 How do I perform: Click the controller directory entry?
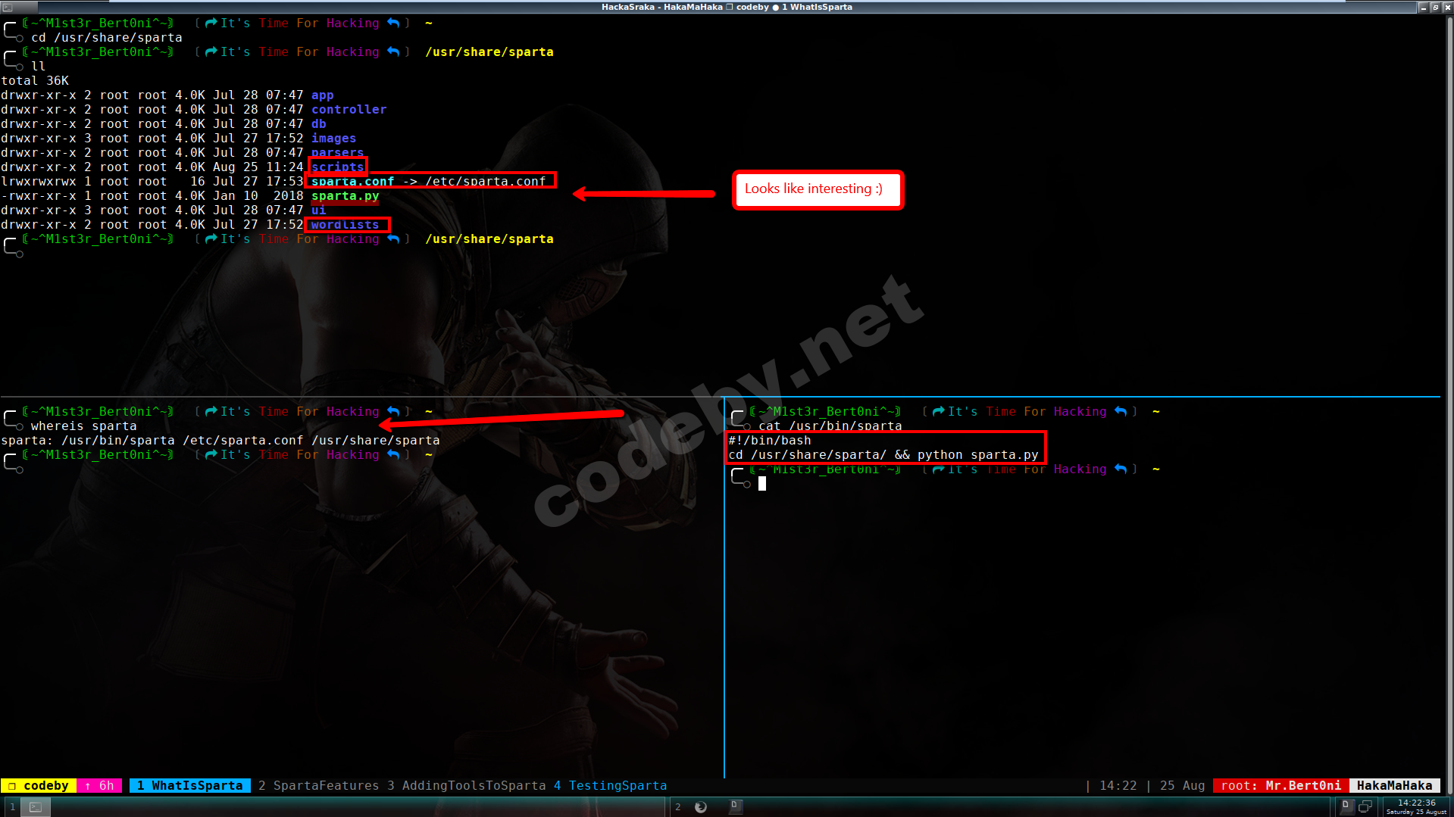click(x=349, y=109)
